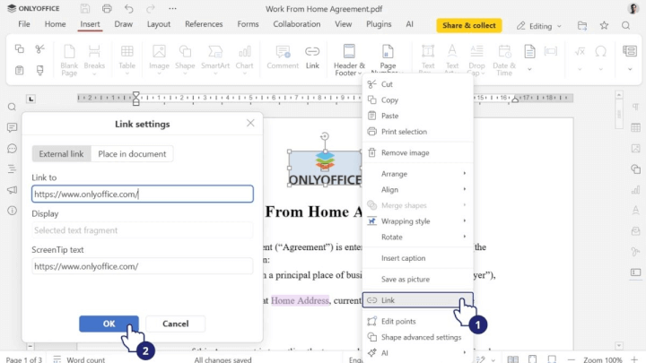Expand the Breaks dropdown
This screenshot has width=646, height=363.
click(94, 74)
